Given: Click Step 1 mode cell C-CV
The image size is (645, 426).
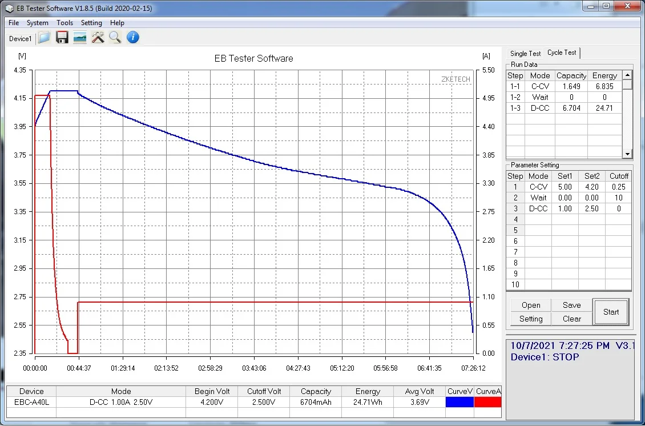Looking at the screenshot, I should pyautogui.click(x=538, y=187).
